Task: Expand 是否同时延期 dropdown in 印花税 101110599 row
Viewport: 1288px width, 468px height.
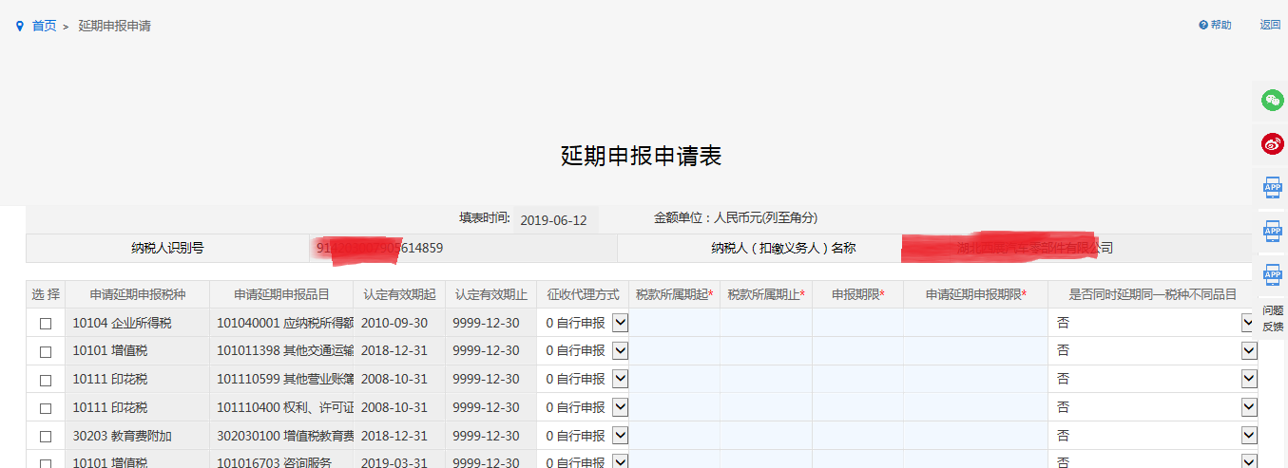Action: (x=1249, y=380)
